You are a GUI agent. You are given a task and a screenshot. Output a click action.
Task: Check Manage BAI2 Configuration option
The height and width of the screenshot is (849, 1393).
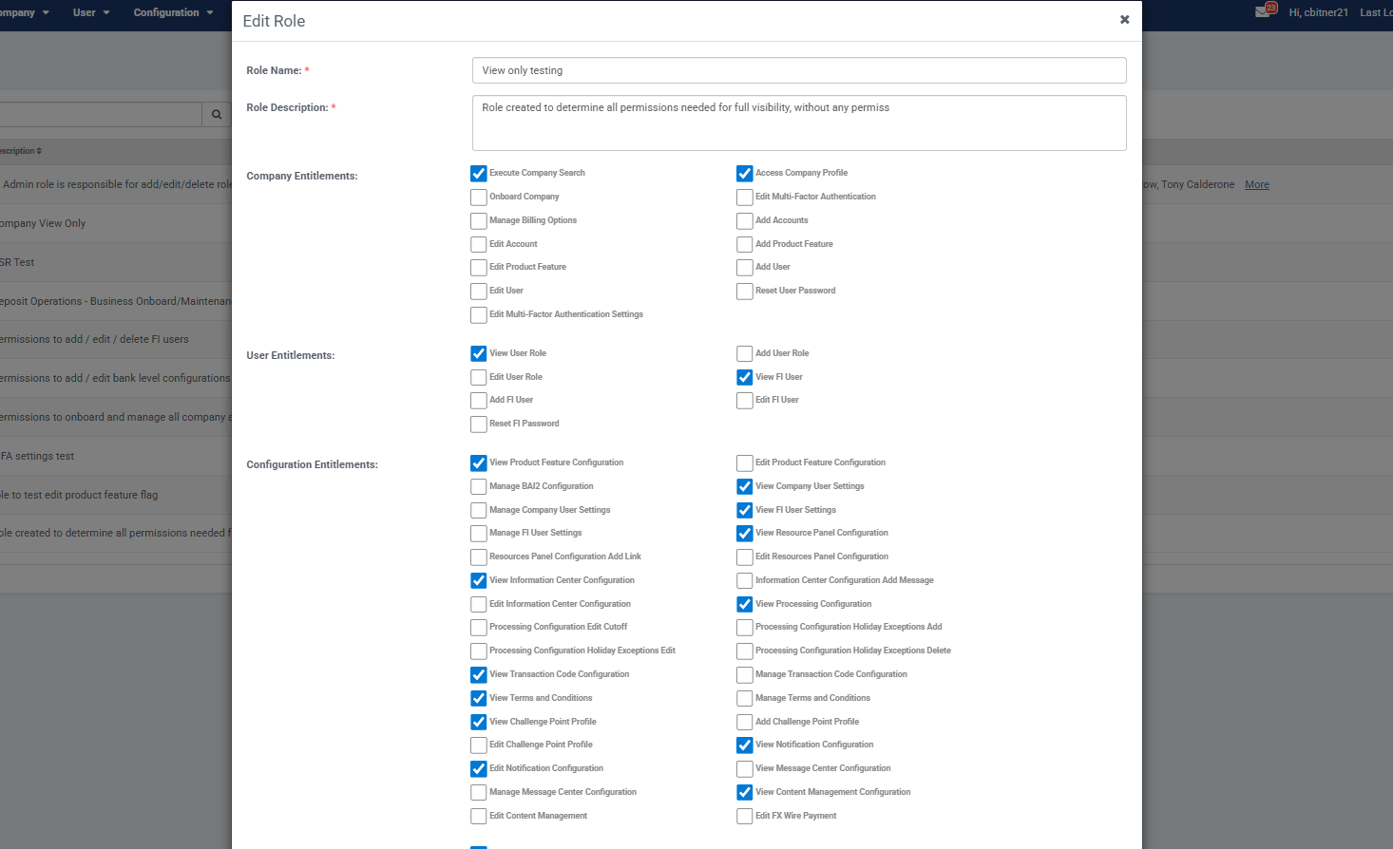(x=479, y=487)
